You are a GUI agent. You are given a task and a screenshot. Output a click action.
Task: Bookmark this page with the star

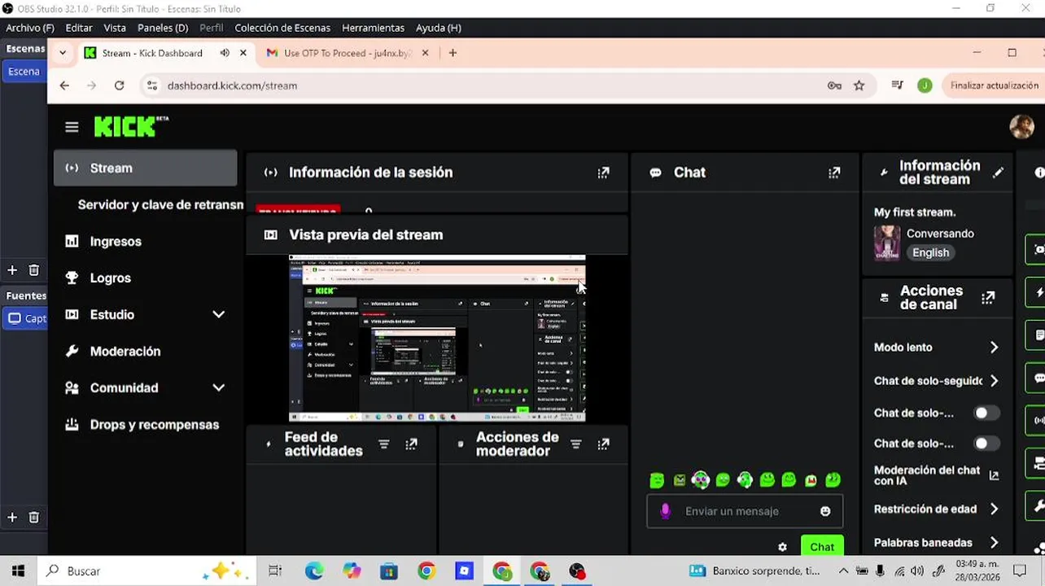859,85
